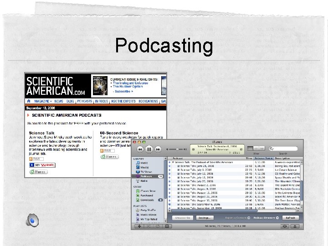Pause playback in iTunes

149,149
